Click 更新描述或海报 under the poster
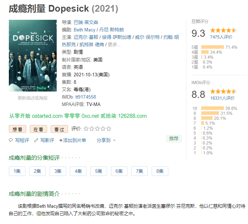248x224 pixels. [33, 98]
